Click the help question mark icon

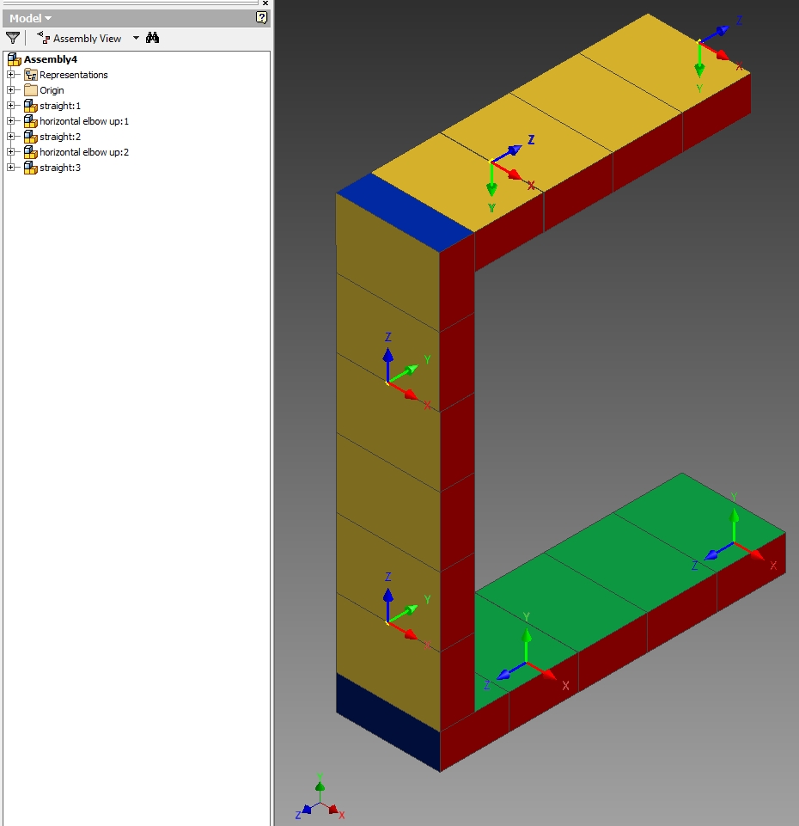point(259,16)
